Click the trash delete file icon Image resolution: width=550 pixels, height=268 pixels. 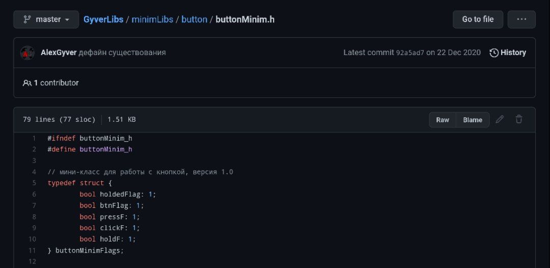click(x=519, y=119)
